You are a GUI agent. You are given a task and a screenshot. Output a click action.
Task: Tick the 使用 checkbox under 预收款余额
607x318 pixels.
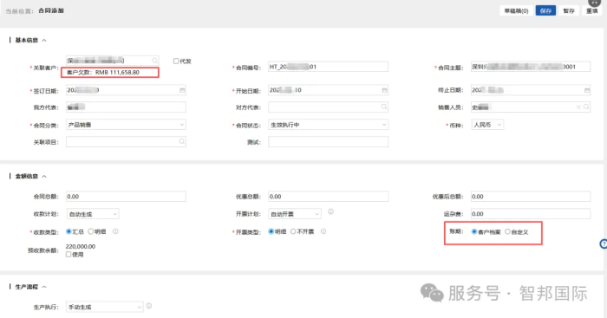pos(69,255)
